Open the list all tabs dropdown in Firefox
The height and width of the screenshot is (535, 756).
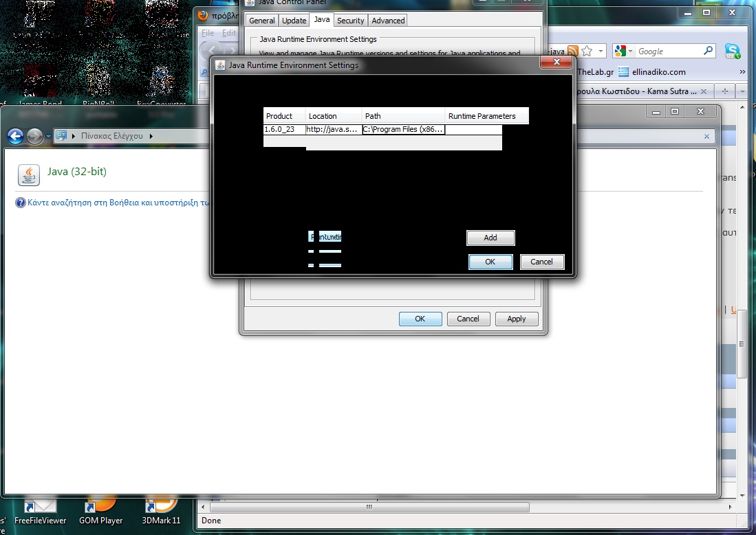pyautogui.click(x=742, y=91)
